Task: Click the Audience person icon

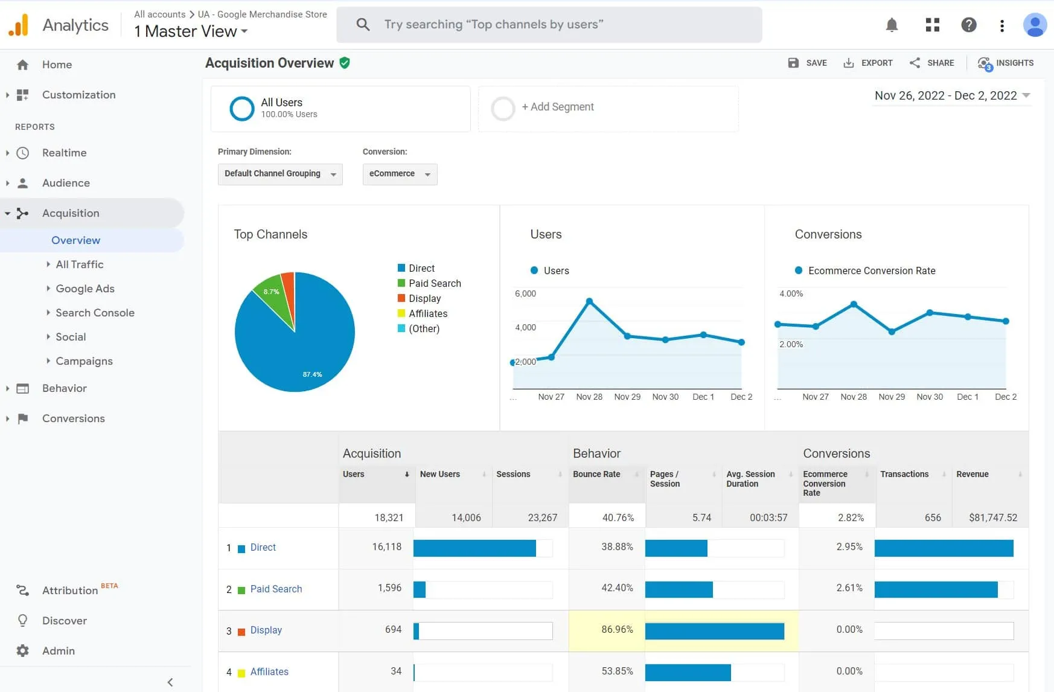Action: pyautogui.click(x=22, y=183)
